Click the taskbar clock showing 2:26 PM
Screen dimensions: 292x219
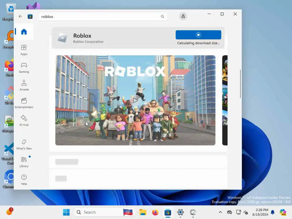coord(260,212)
